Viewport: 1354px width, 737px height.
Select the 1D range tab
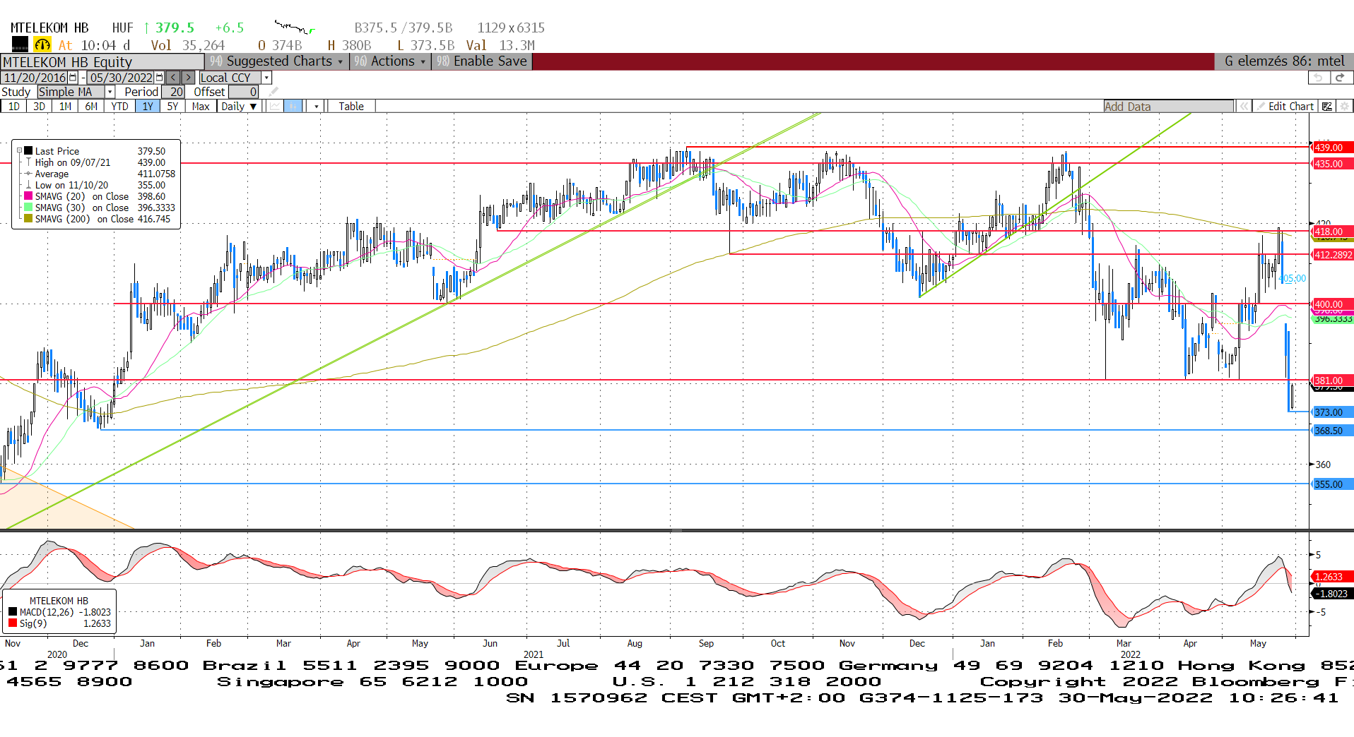click(x=13, y=106)
